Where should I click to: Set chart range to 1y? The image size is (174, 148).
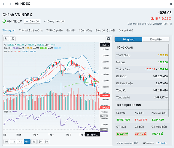point(34,141)
